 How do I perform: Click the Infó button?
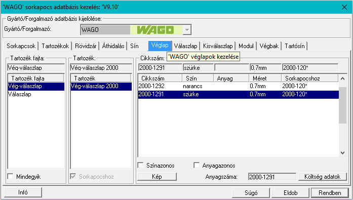(23, 192)
